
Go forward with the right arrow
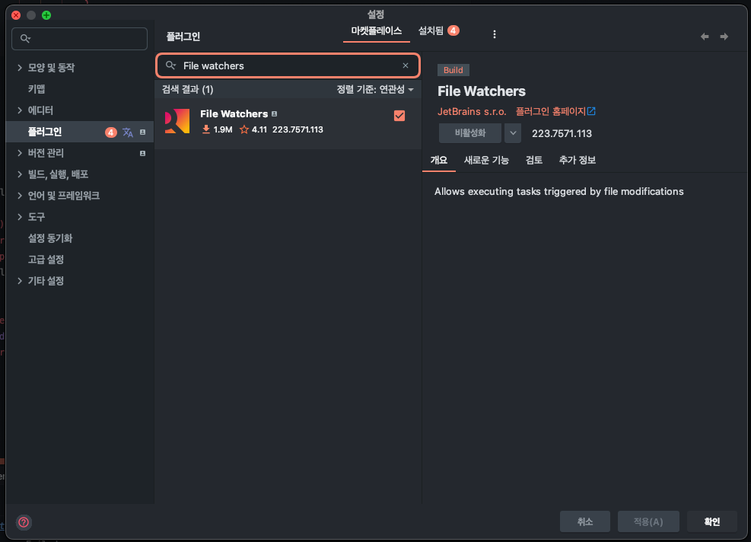724,37
